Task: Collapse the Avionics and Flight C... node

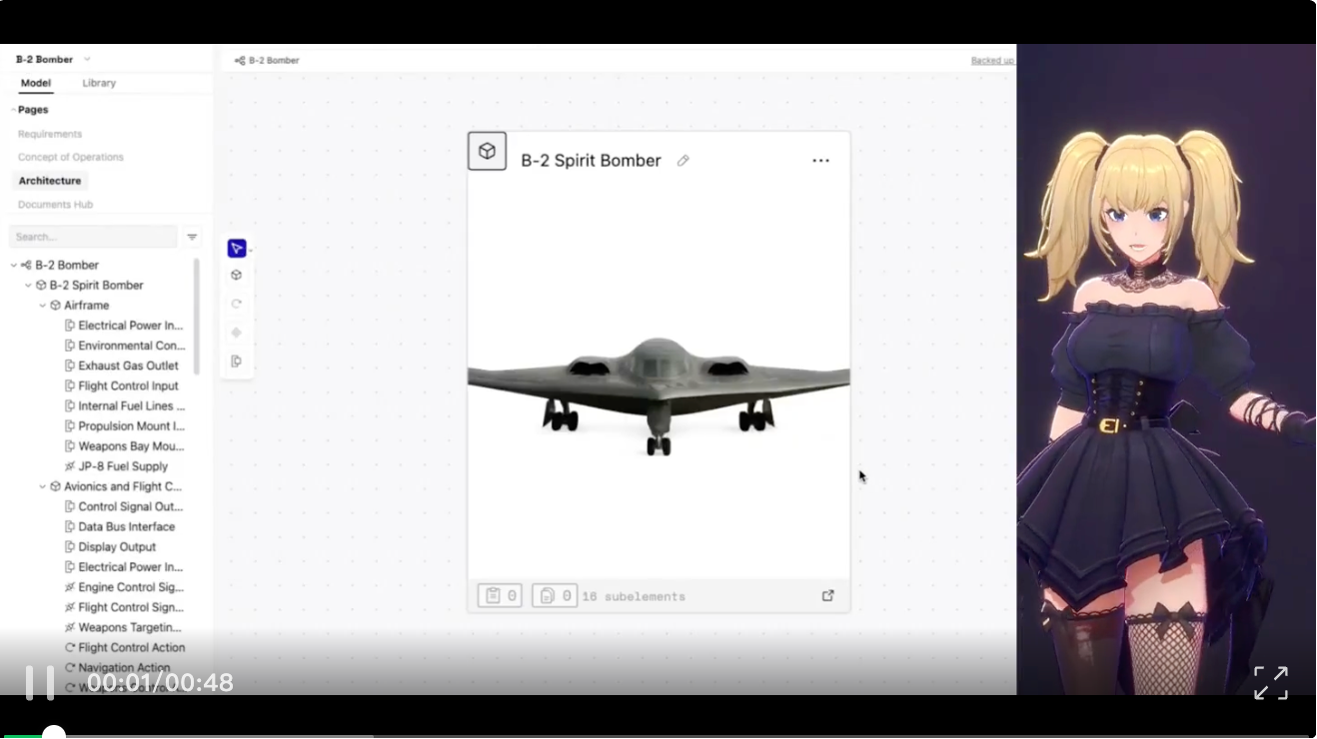Action: pyautogui.click(x=42, y=487)
